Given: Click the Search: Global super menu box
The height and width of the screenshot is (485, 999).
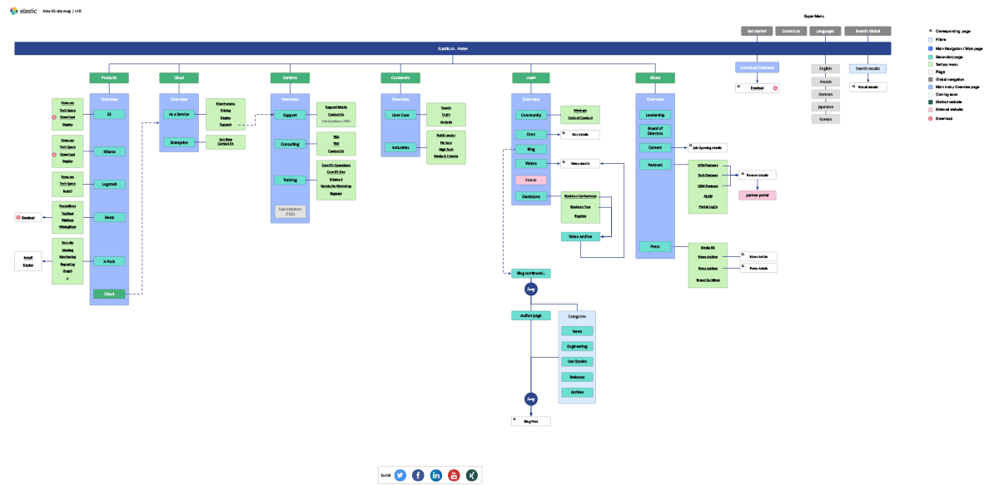Looking at the screenshot, I should tap(867, 31).
